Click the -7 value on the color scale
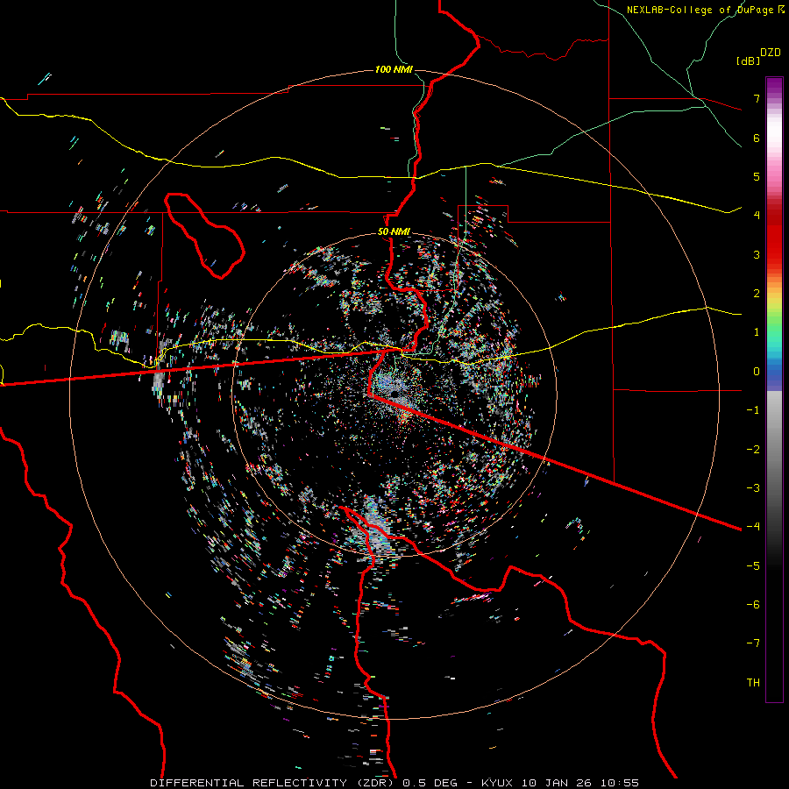The height and width of the screenshot is (789, 789). (753, 643)
